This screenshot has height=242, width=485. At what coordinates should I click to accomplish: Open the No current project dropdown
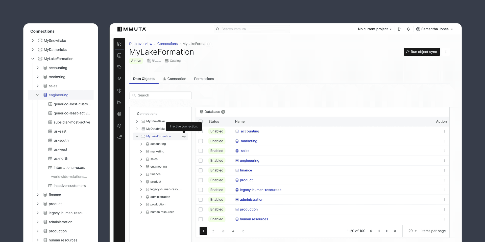click(375, 29)
